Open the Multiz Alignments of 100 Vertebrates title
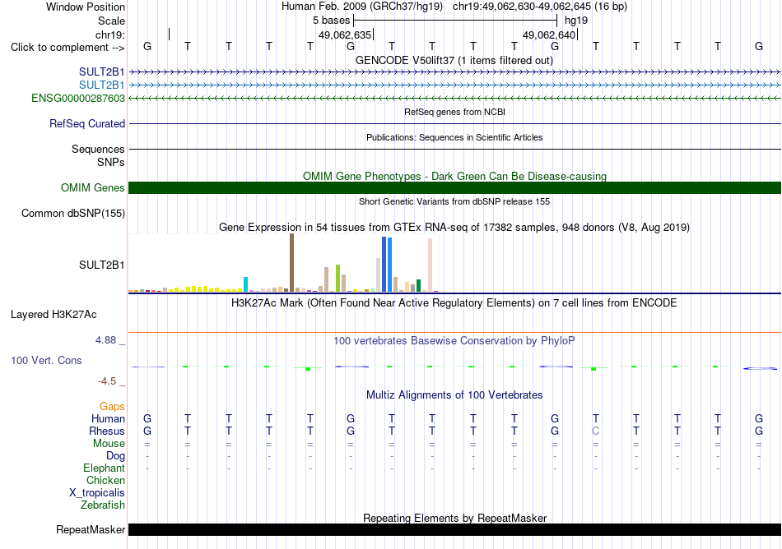 click(454, 394)
